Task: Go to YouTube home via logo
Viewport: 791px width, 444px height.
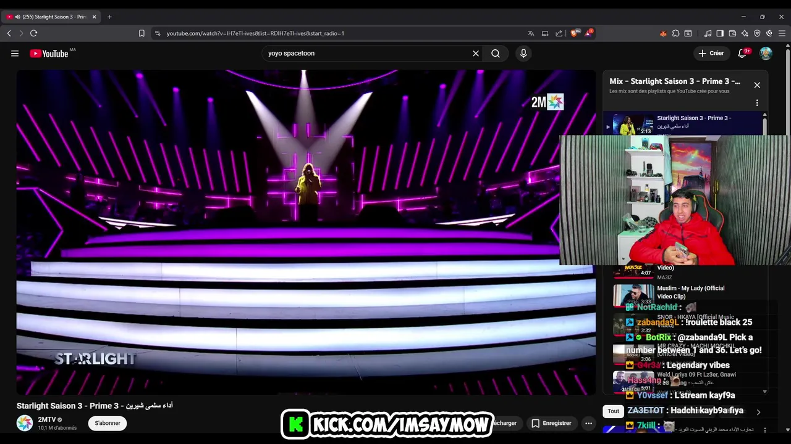Action: pos(49,54)
